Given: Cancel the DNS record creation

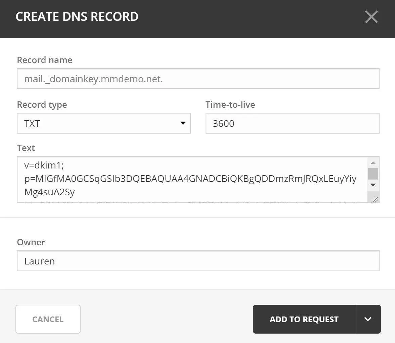Looking at the screenshot, I should pyautogui.click(x=48, y=319).
